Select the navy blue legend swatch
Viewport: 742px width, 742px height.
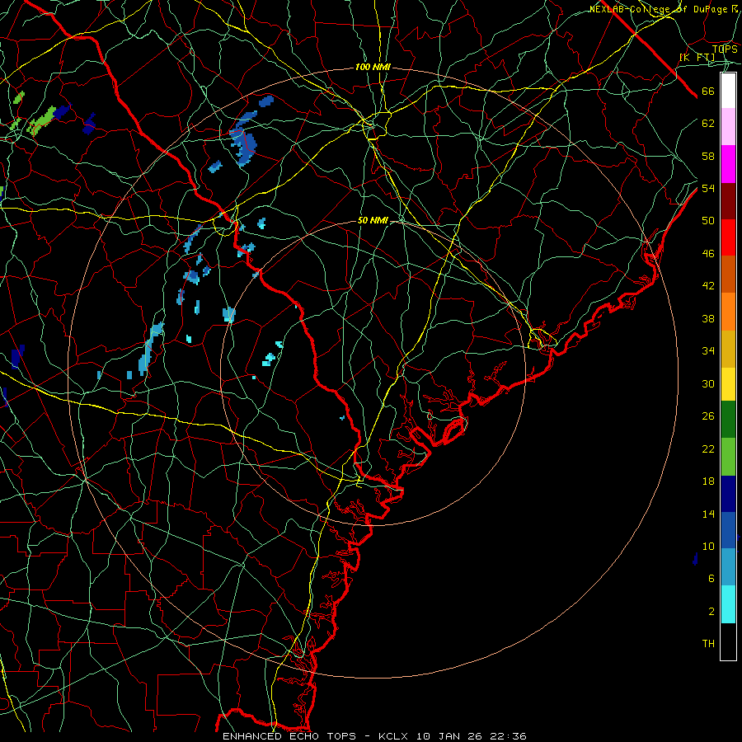click(x=728, y=494)
